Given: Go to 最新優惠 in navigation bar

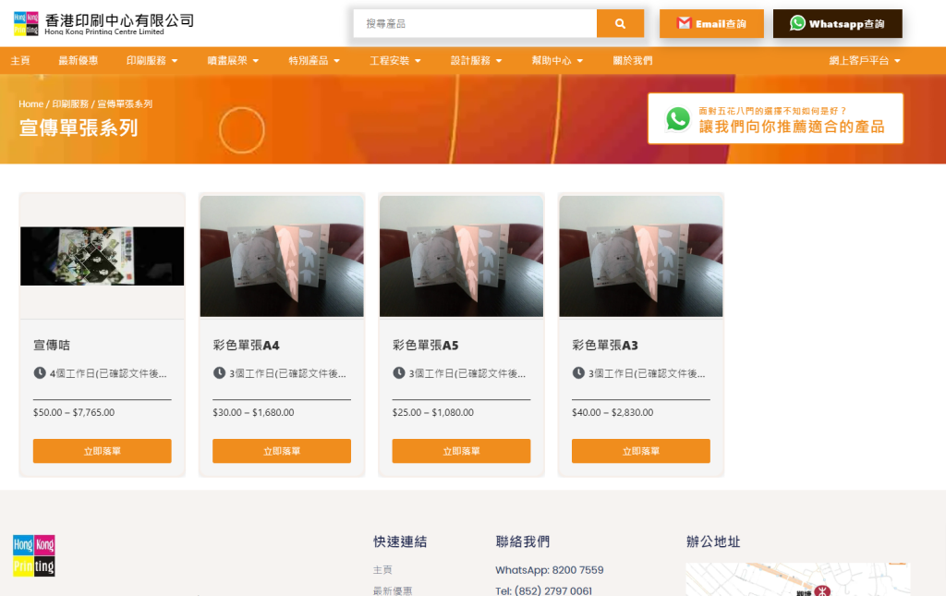Looking at the screenshot, I should pos(78,61).
